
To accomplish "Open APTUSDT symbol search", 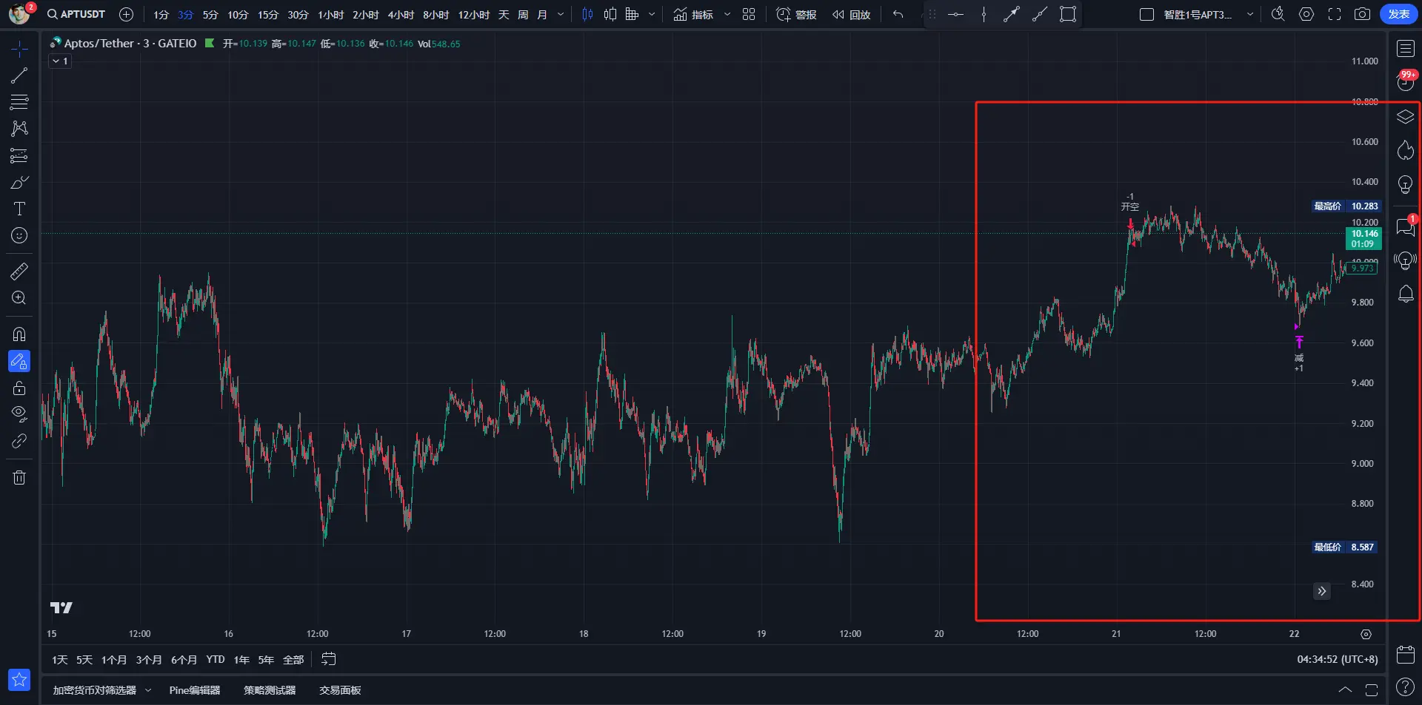I will point(76,14).
